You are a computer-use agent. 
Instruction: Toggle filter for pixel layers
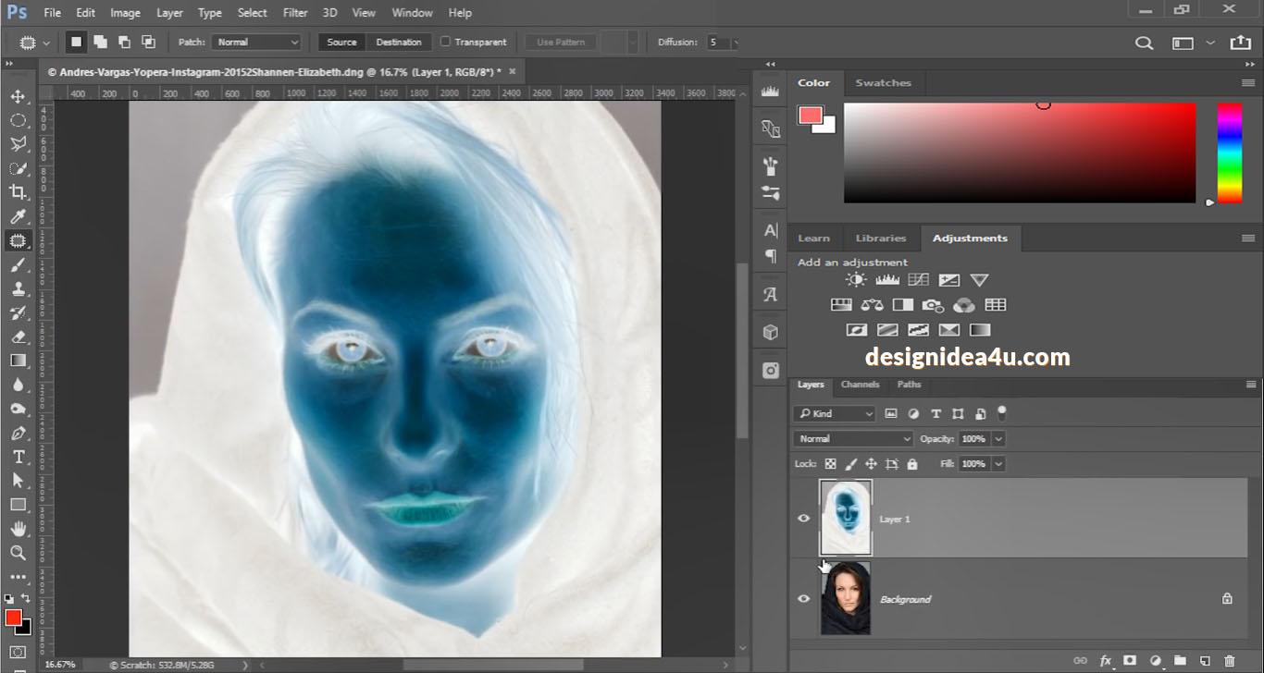pos(891,414)
